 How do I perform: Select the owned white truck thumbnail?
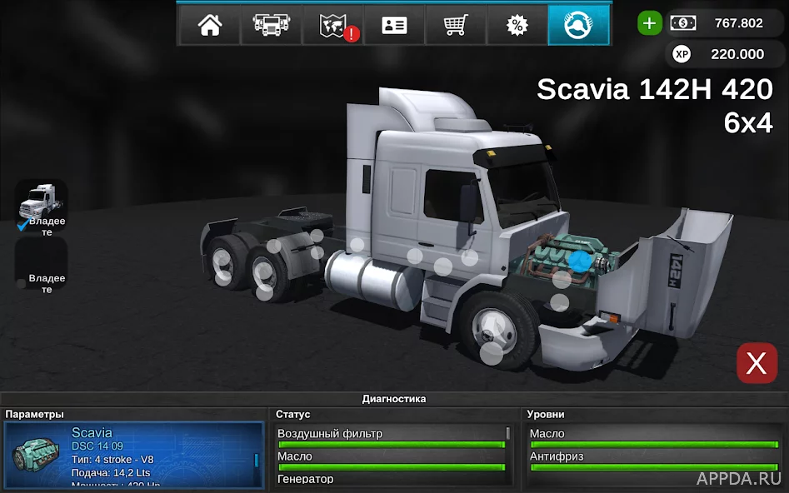coord(42,205)
